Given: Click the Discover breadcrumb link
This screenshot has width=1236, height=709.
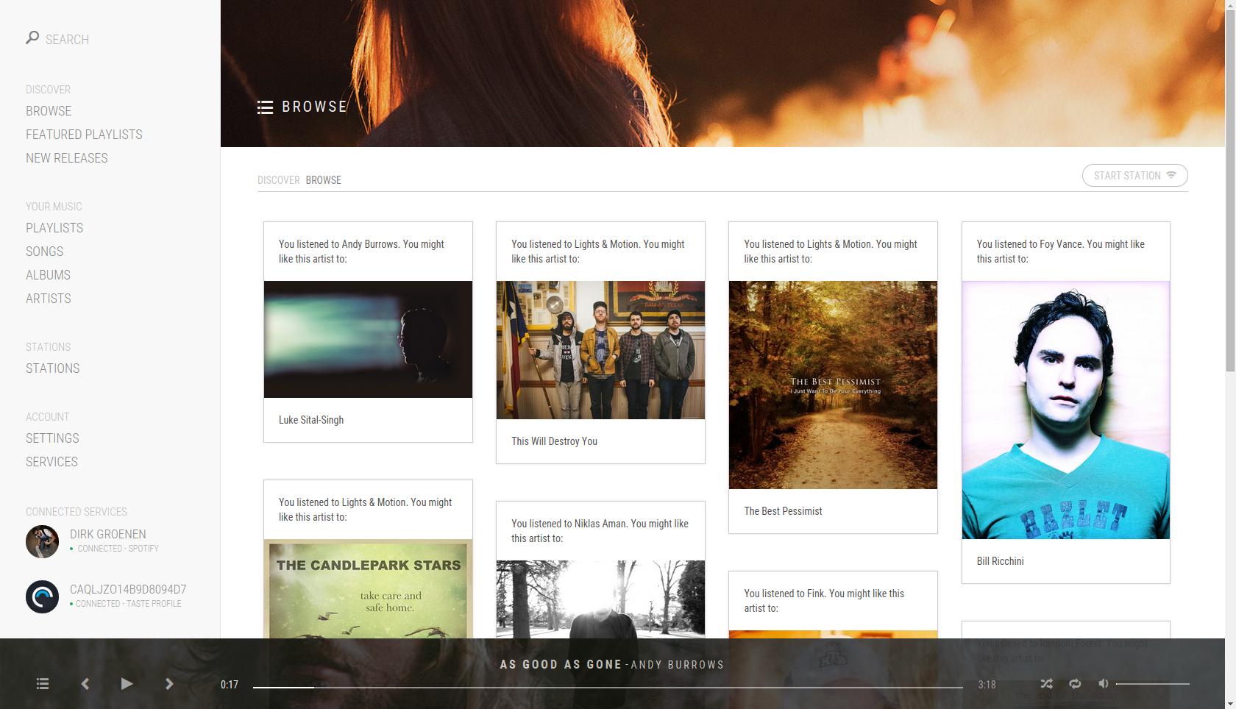Looking at the screenshot, I should pos(278,180).
